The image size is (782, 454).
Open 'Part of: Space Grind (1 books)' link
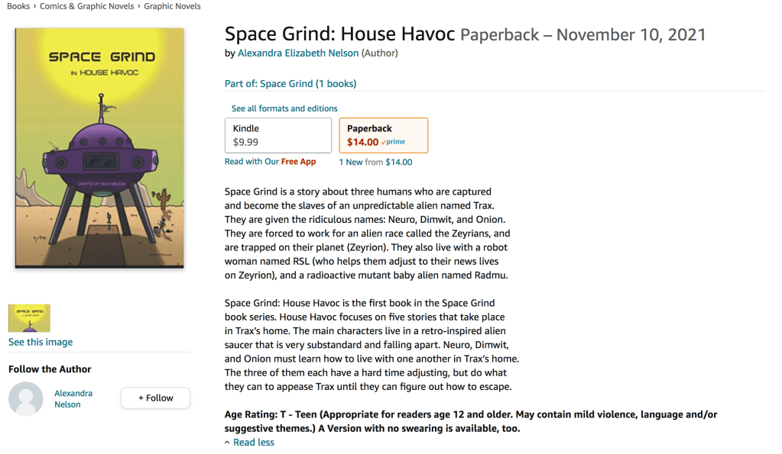(x=290, y=83)
